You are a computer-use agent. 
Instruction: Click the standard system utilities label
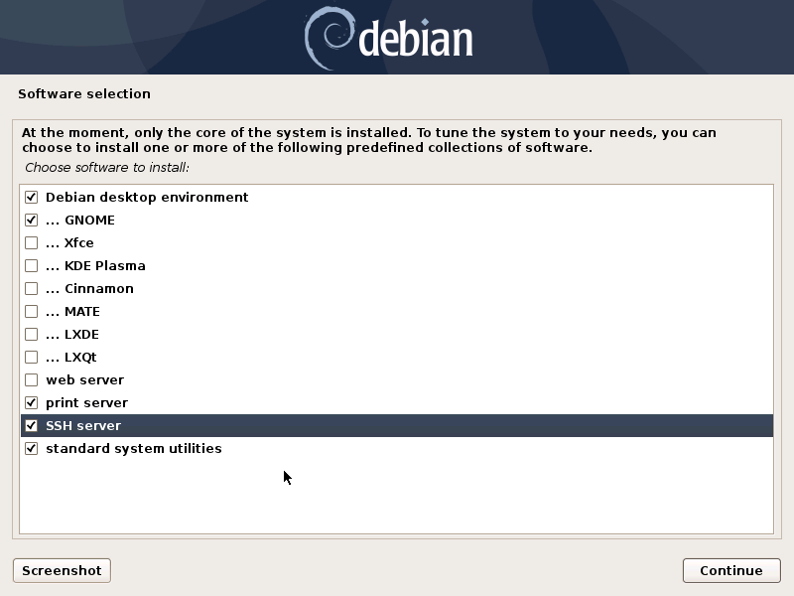click(x=134, y=449)
